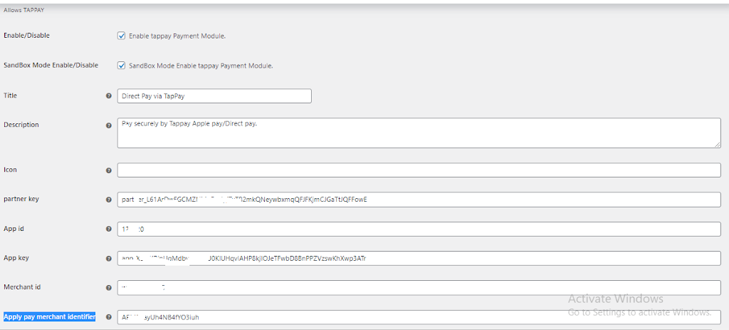729x330 pixels.
Task: Toggle SandBox Mode Enable tappay checkbox
Action: [121, 66]
